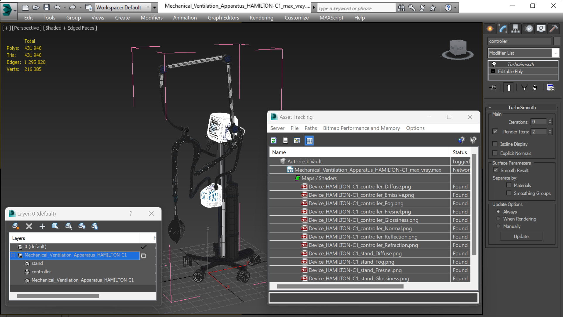Open Help question mark icon
Viewport: 563px width, 317px height.
click(x=448, y=8)
